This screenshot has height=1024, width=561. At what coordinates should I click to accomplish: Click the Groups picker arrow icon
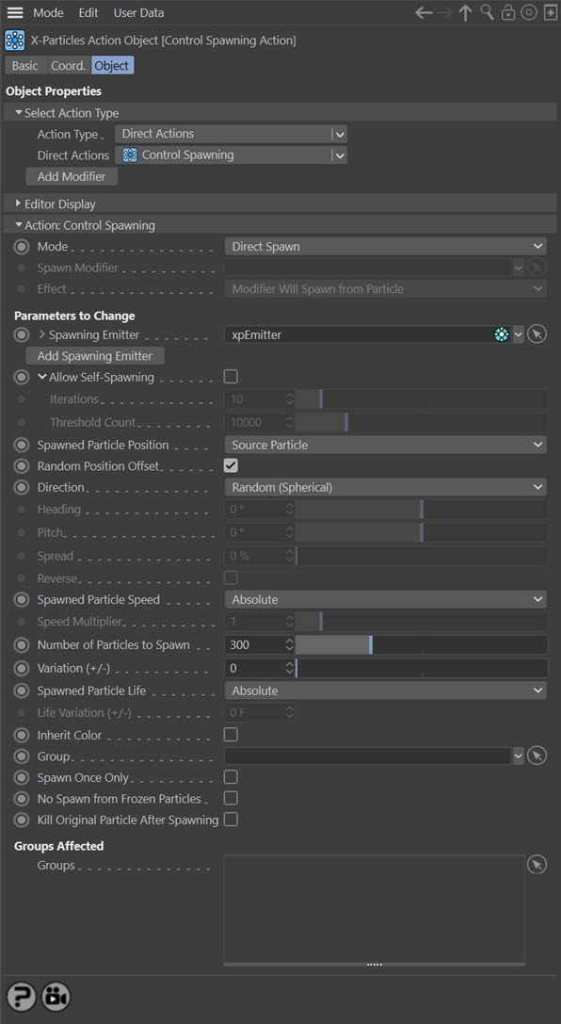[x=537, y=866]
